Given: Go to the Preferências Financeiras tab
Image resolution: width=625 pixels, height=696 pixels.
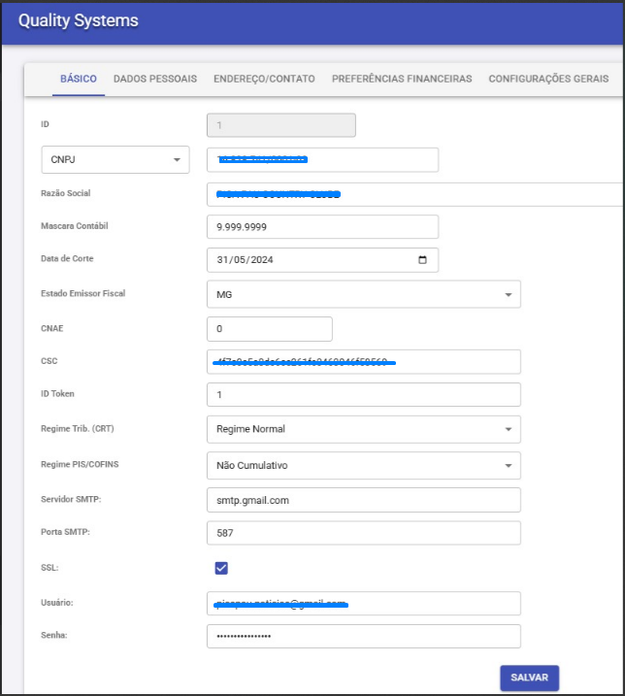Looking at the screenshot, I should pos(402,79).
